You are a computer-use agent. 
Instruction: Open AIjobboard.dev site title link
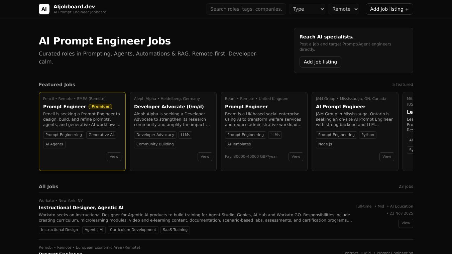(74, 7)
